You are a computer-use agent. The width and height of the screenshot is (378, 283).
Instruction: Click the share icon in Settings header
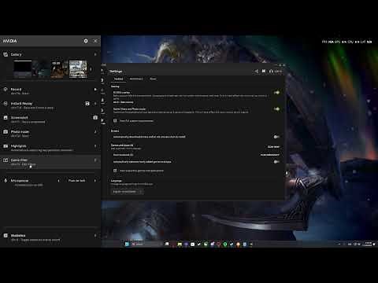click(256, 72)
